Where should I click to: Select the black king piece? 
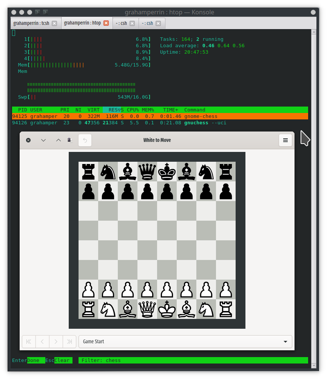click(x=167, y=172)
